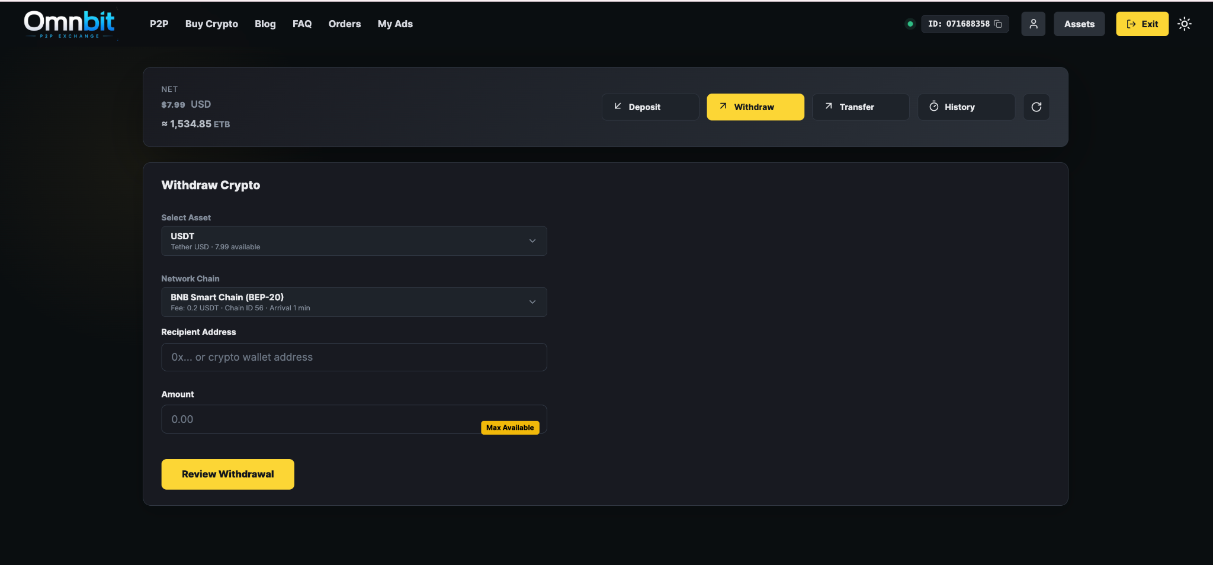
Task: Open My Ads page
Action: click(x=395, y=24)
